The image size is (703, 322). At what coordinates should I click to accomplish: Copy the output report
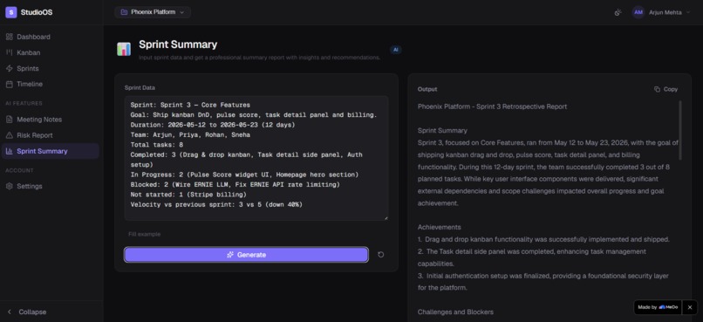(665, 89)
